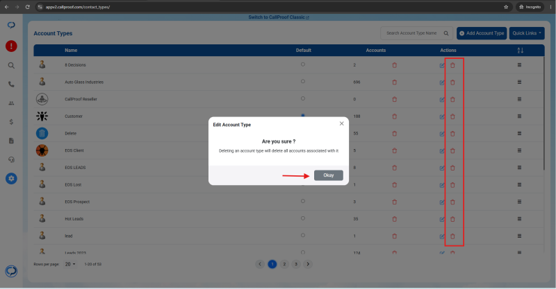The width and height of the screenshot is (556, 289).
Task: Click the Accounts column header
Action: pos(375,50)
